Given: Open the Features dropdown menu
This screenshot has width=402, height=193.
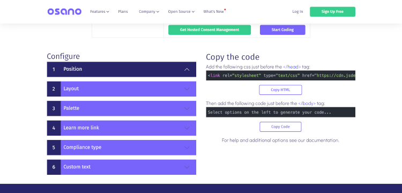Looking at the screenshot, I should (x=100, y=12).
